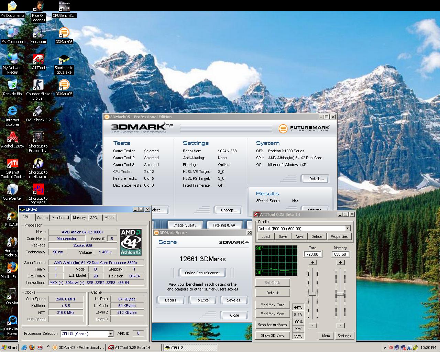Open the 3DMark06 desktop shortcut
Screen dimensions: 440x352
[x=64, y=33]
